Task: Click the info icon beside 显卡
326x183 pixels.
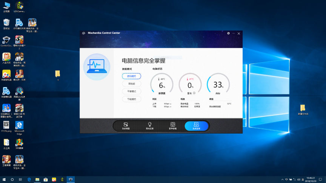Action: click(194, 93)
